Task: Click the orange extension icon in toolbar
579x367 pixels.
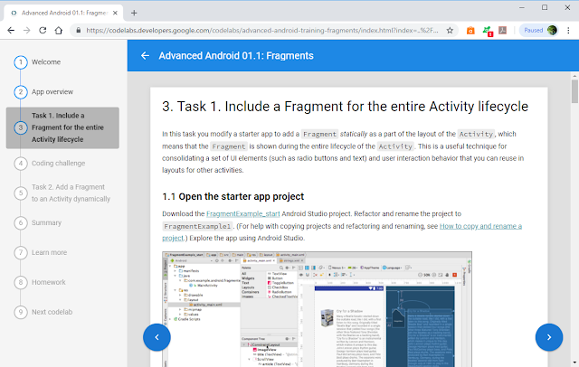Action: (470, 30)
